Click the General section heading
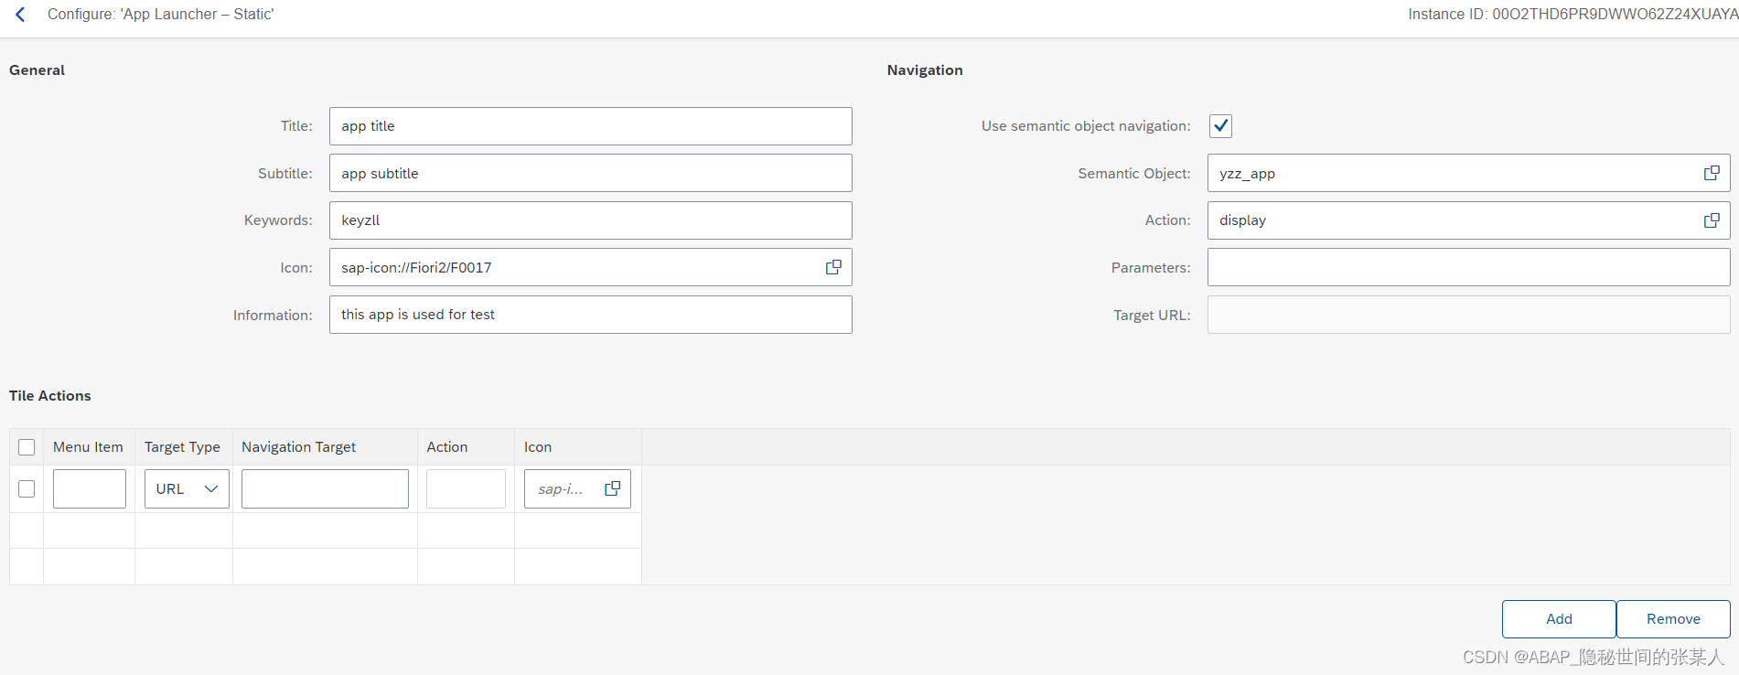 (37, 70)
